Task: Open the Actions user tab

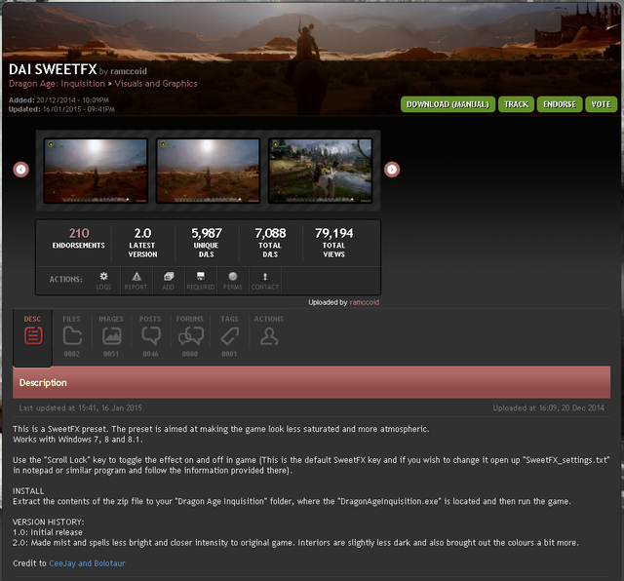Action: 269,331
